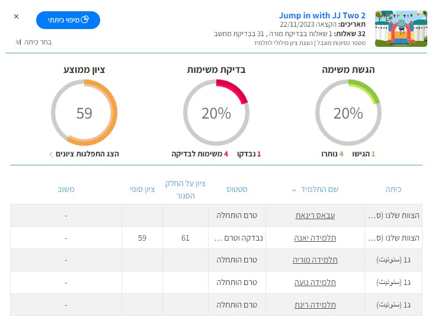Viewport: 432px width, 323px height.
Task: Click the chevron icon beside בחר כיתה
Action: coord(18,42)
